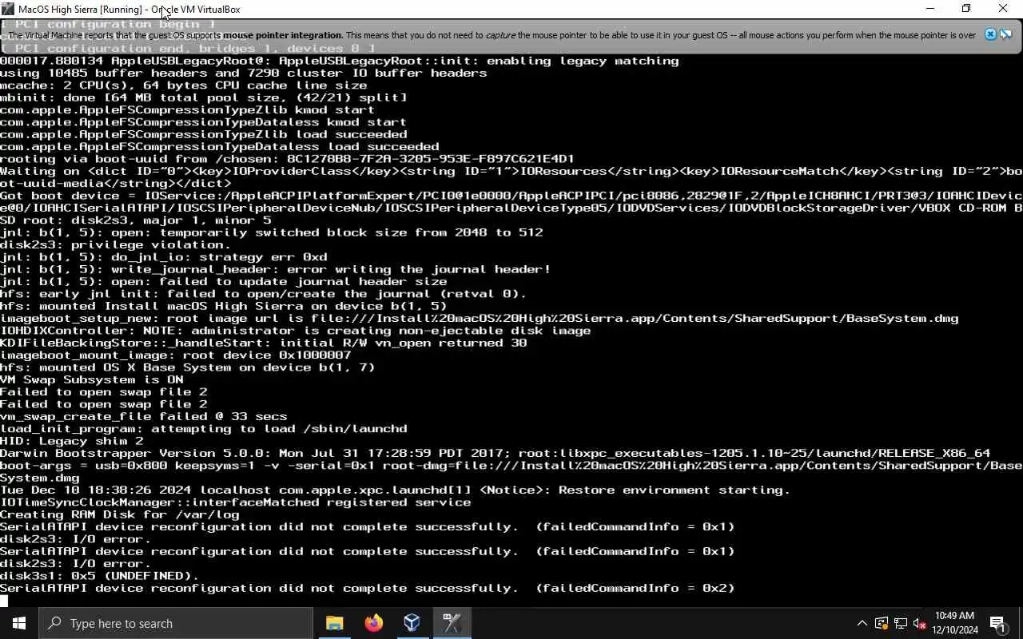Click the 'VM Swap Subsystem is ON' line

tap(92, 379)
